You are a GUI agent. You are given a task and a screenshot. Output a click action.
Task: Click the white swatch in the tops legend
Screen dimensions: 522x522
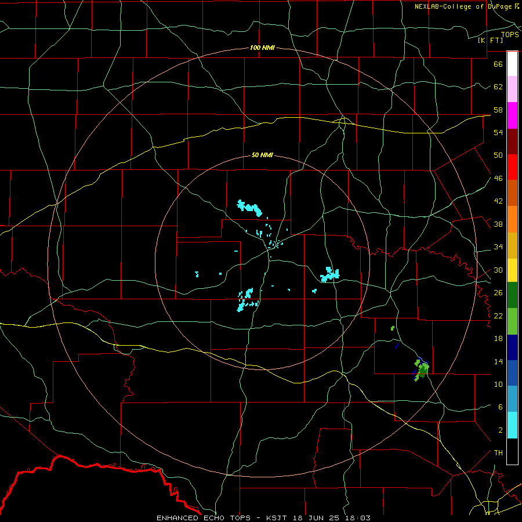(512, 64)
